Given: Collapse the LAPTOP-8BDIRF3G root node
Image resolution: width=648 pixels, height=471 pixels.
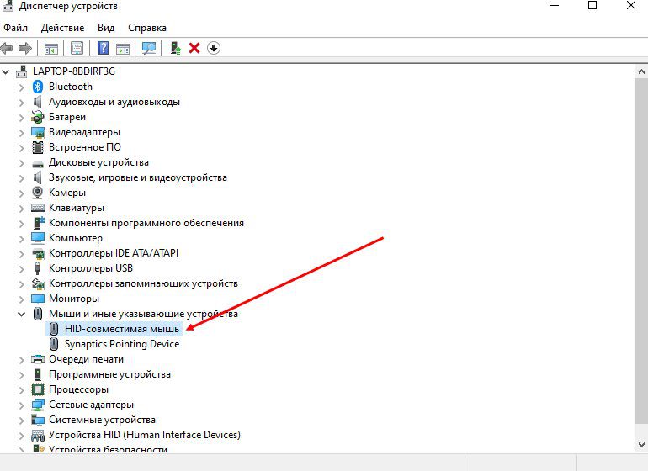Looking at the screenshot, I should [x=5, y=71].
